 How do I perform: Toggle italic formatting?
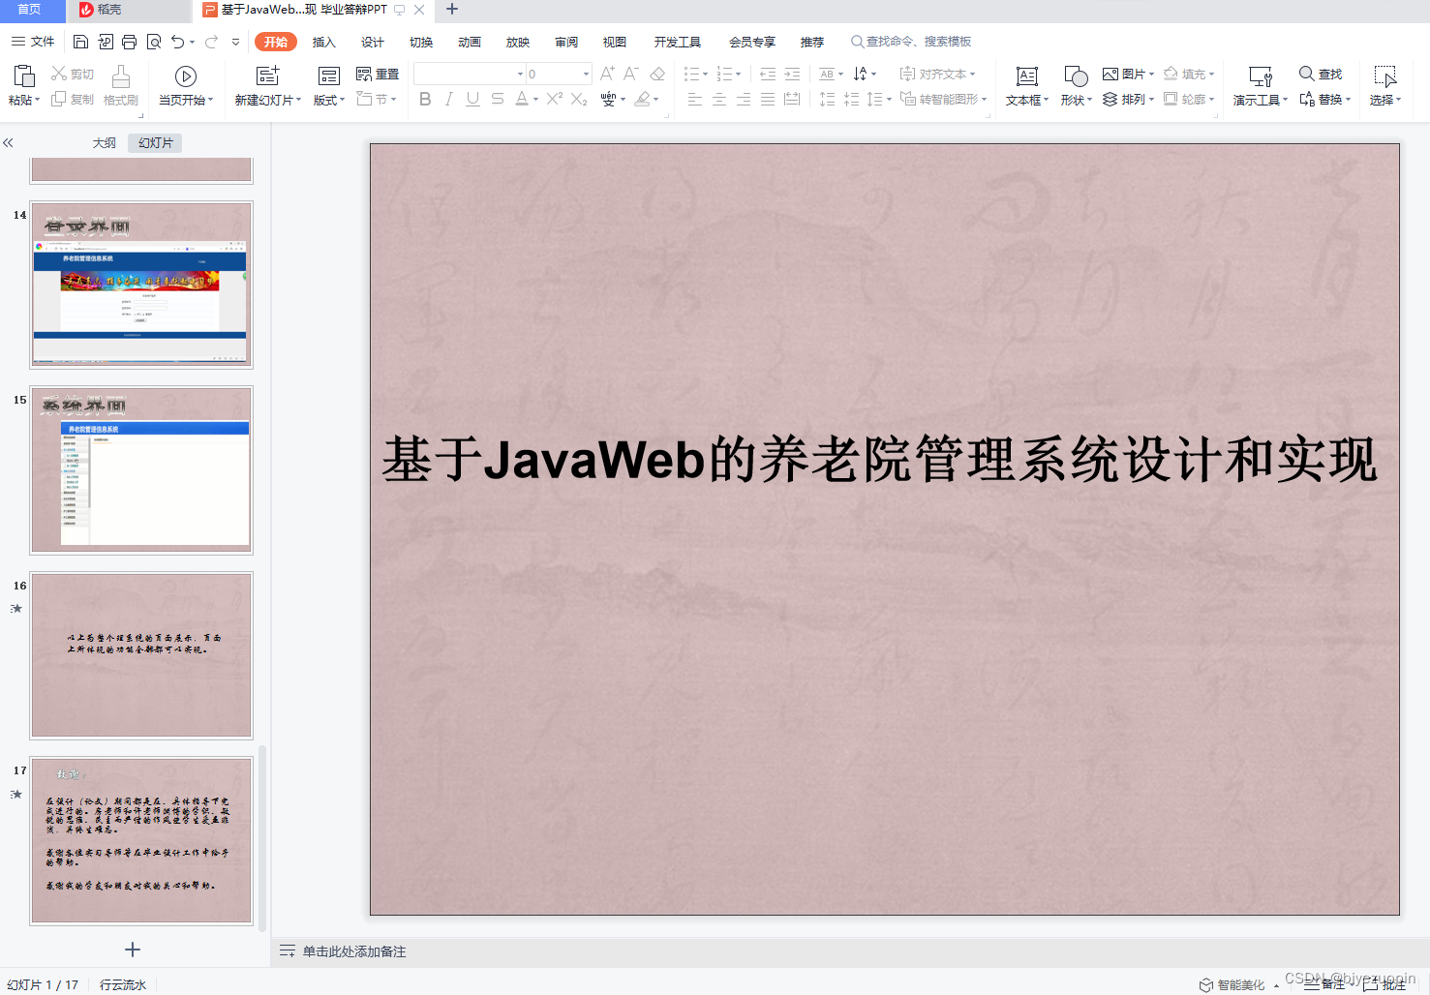pyautogui.click(x=448, y=98)
